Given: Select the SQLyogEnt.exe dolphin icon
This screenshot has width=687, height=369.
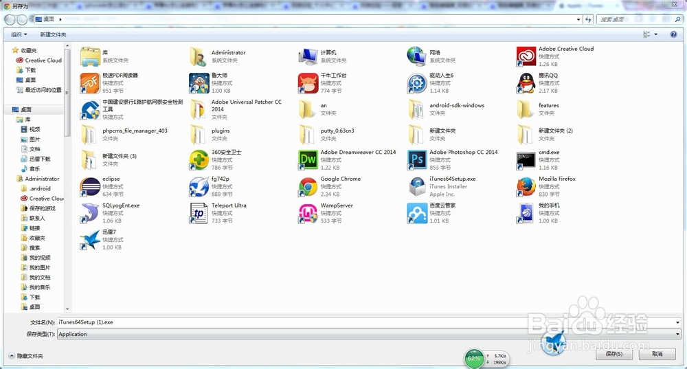Looking at the screenshot, I should pos(90,213).
